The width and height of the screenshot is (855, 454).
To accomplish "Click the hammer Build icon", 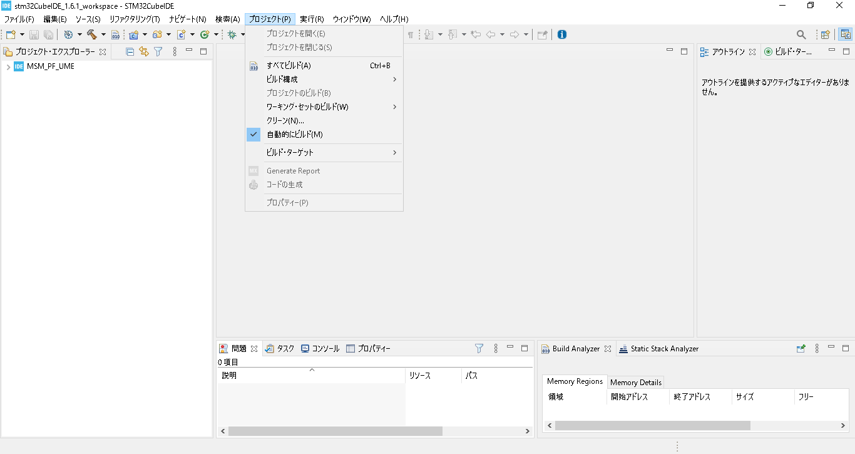I will [x=92, y=34].
